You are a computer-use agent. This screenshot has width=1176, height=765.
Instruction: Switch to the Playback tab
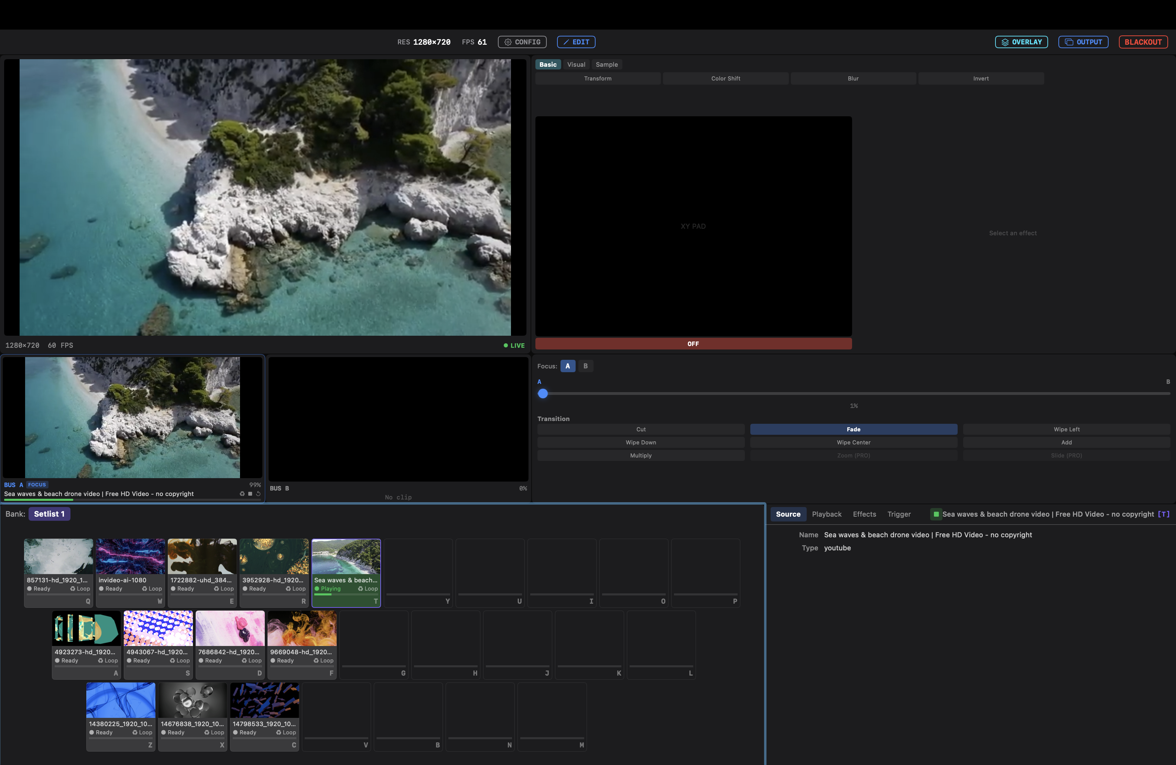pos(826,514)
